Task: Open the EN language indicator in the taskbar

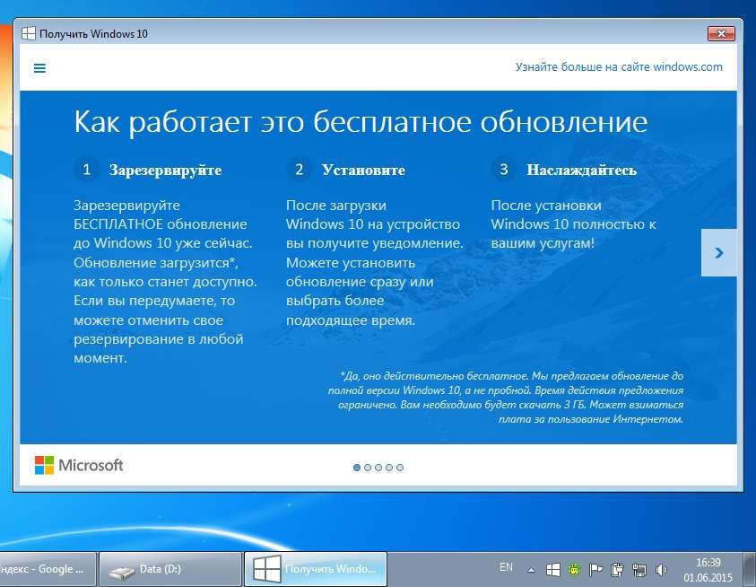Action: tap(507, 567)
